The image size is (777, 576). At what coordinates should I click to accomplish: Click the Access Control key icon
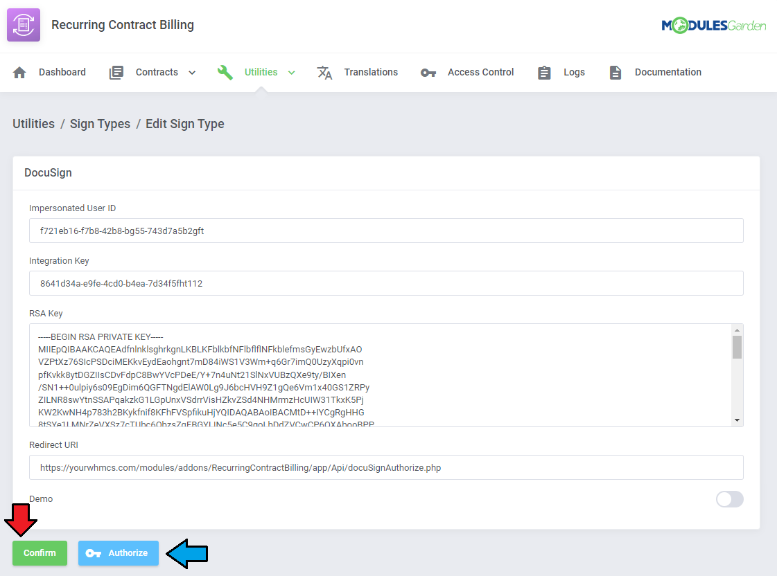[x=428, y=73]
